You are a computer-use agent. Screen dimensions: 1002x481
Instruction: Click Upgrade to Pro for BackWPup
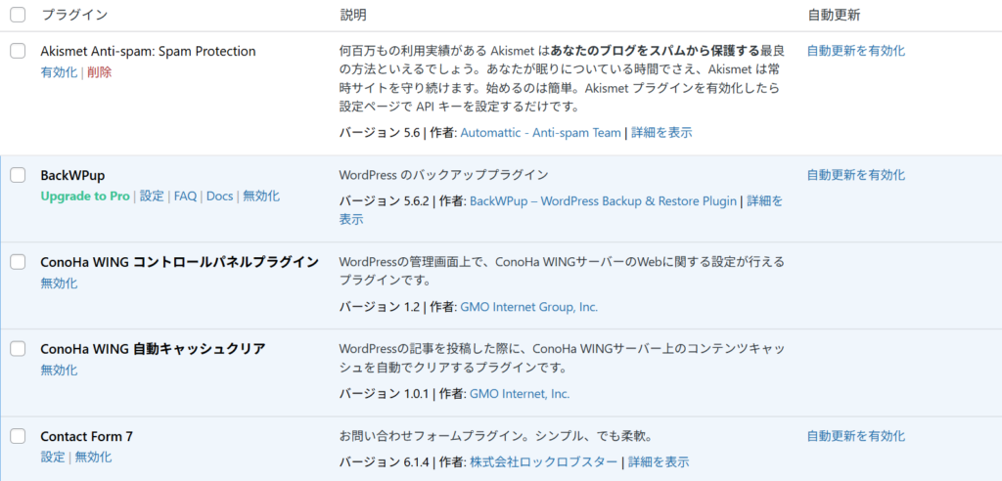tap(85, 197)
